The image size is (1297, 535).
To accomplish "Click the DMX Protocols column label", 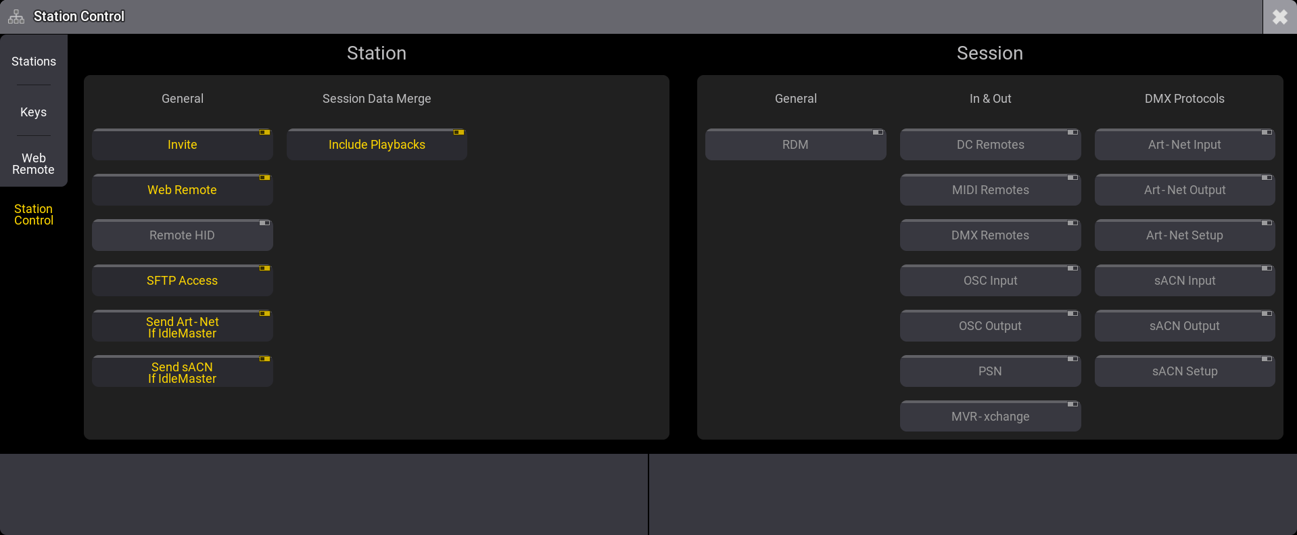I will coord(1185,99).
